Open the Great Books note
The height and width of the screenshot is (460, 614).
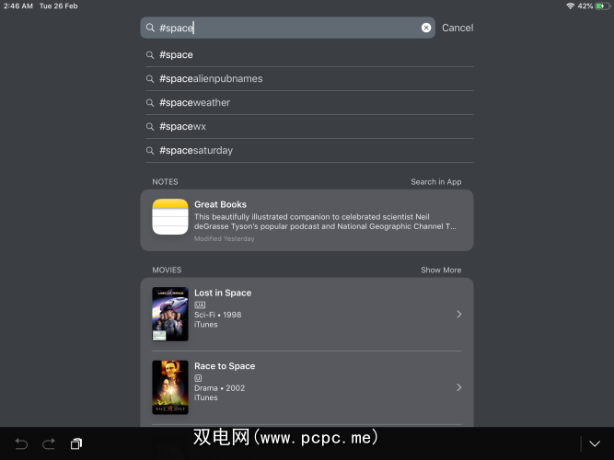pos(324,220)
